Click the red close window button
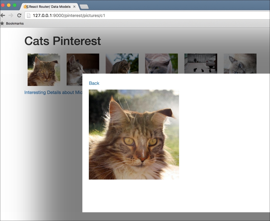The height and width of the screenshot is (221, 270). [x=3, y=5]
